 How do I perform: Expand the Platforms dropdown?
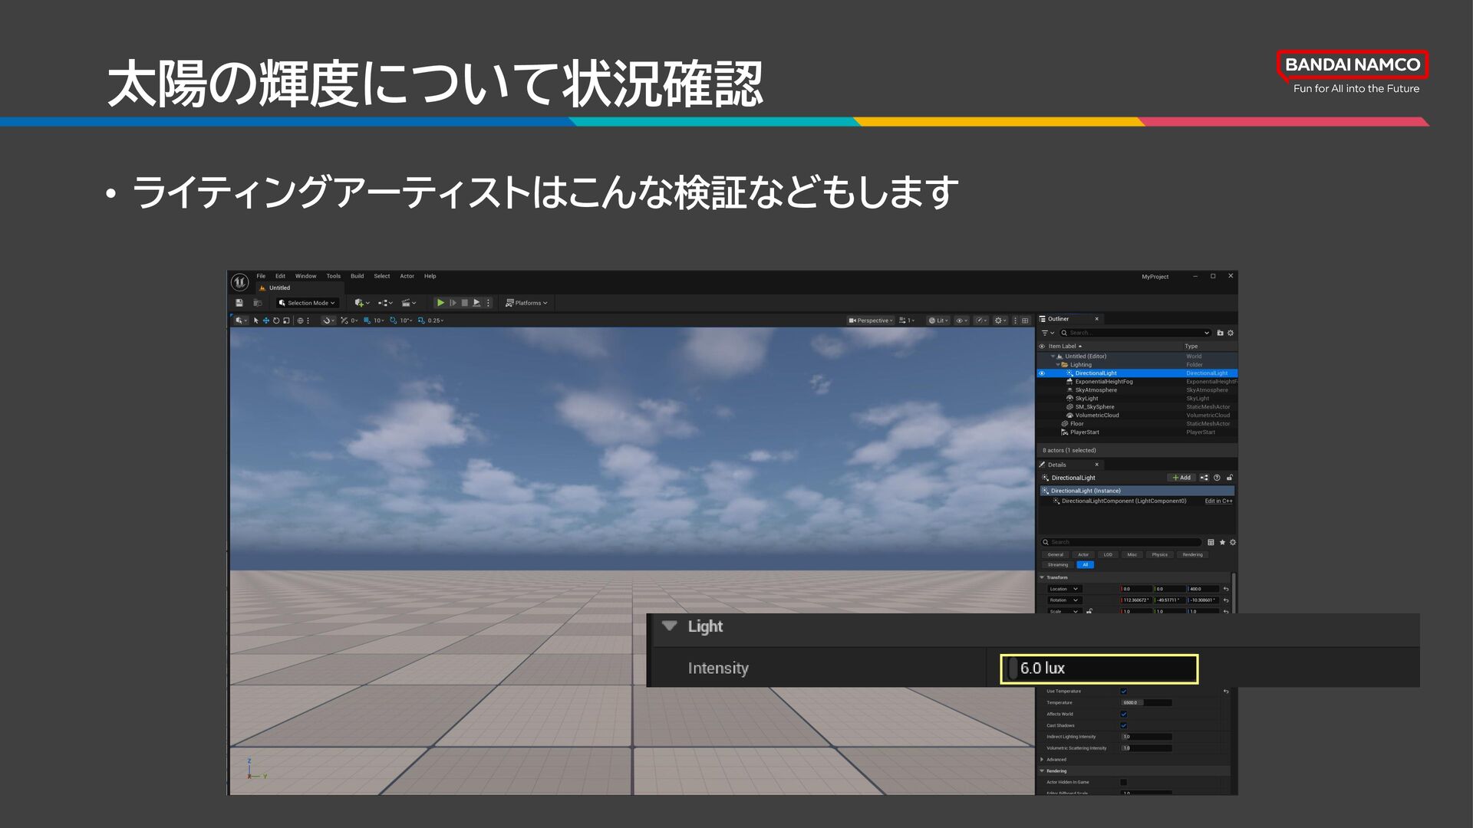click(x=527, y=303)
